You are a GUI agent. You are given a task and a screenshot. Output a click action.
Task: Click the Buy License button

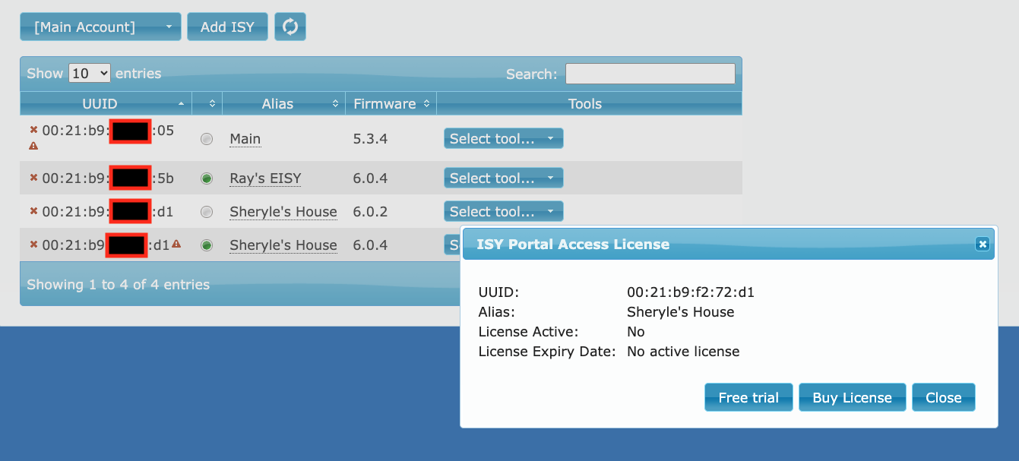coord(852,397)
